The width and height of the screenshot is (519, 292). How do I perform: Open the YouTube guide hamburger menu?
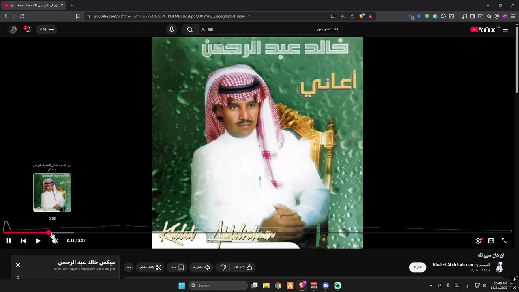pos(505,30)
